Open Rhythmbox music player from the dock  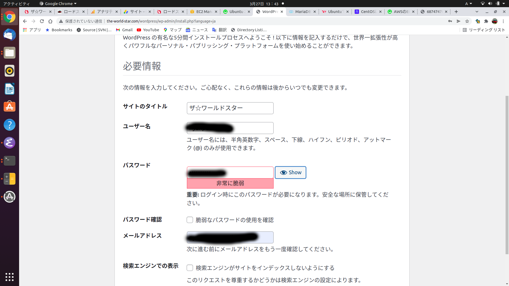pyautogui.click(x=10, y=71)
